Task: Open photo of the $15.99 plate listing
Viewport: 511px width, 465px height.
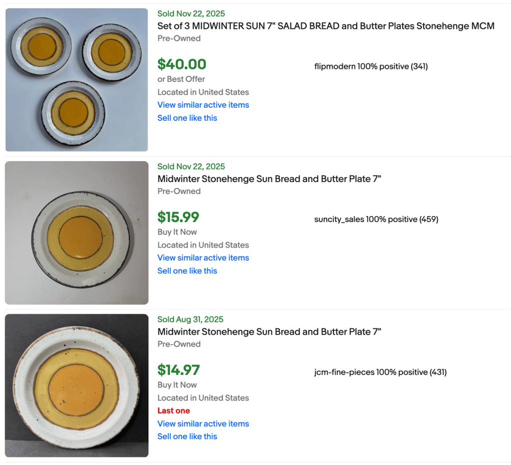Action: point(76,232)
